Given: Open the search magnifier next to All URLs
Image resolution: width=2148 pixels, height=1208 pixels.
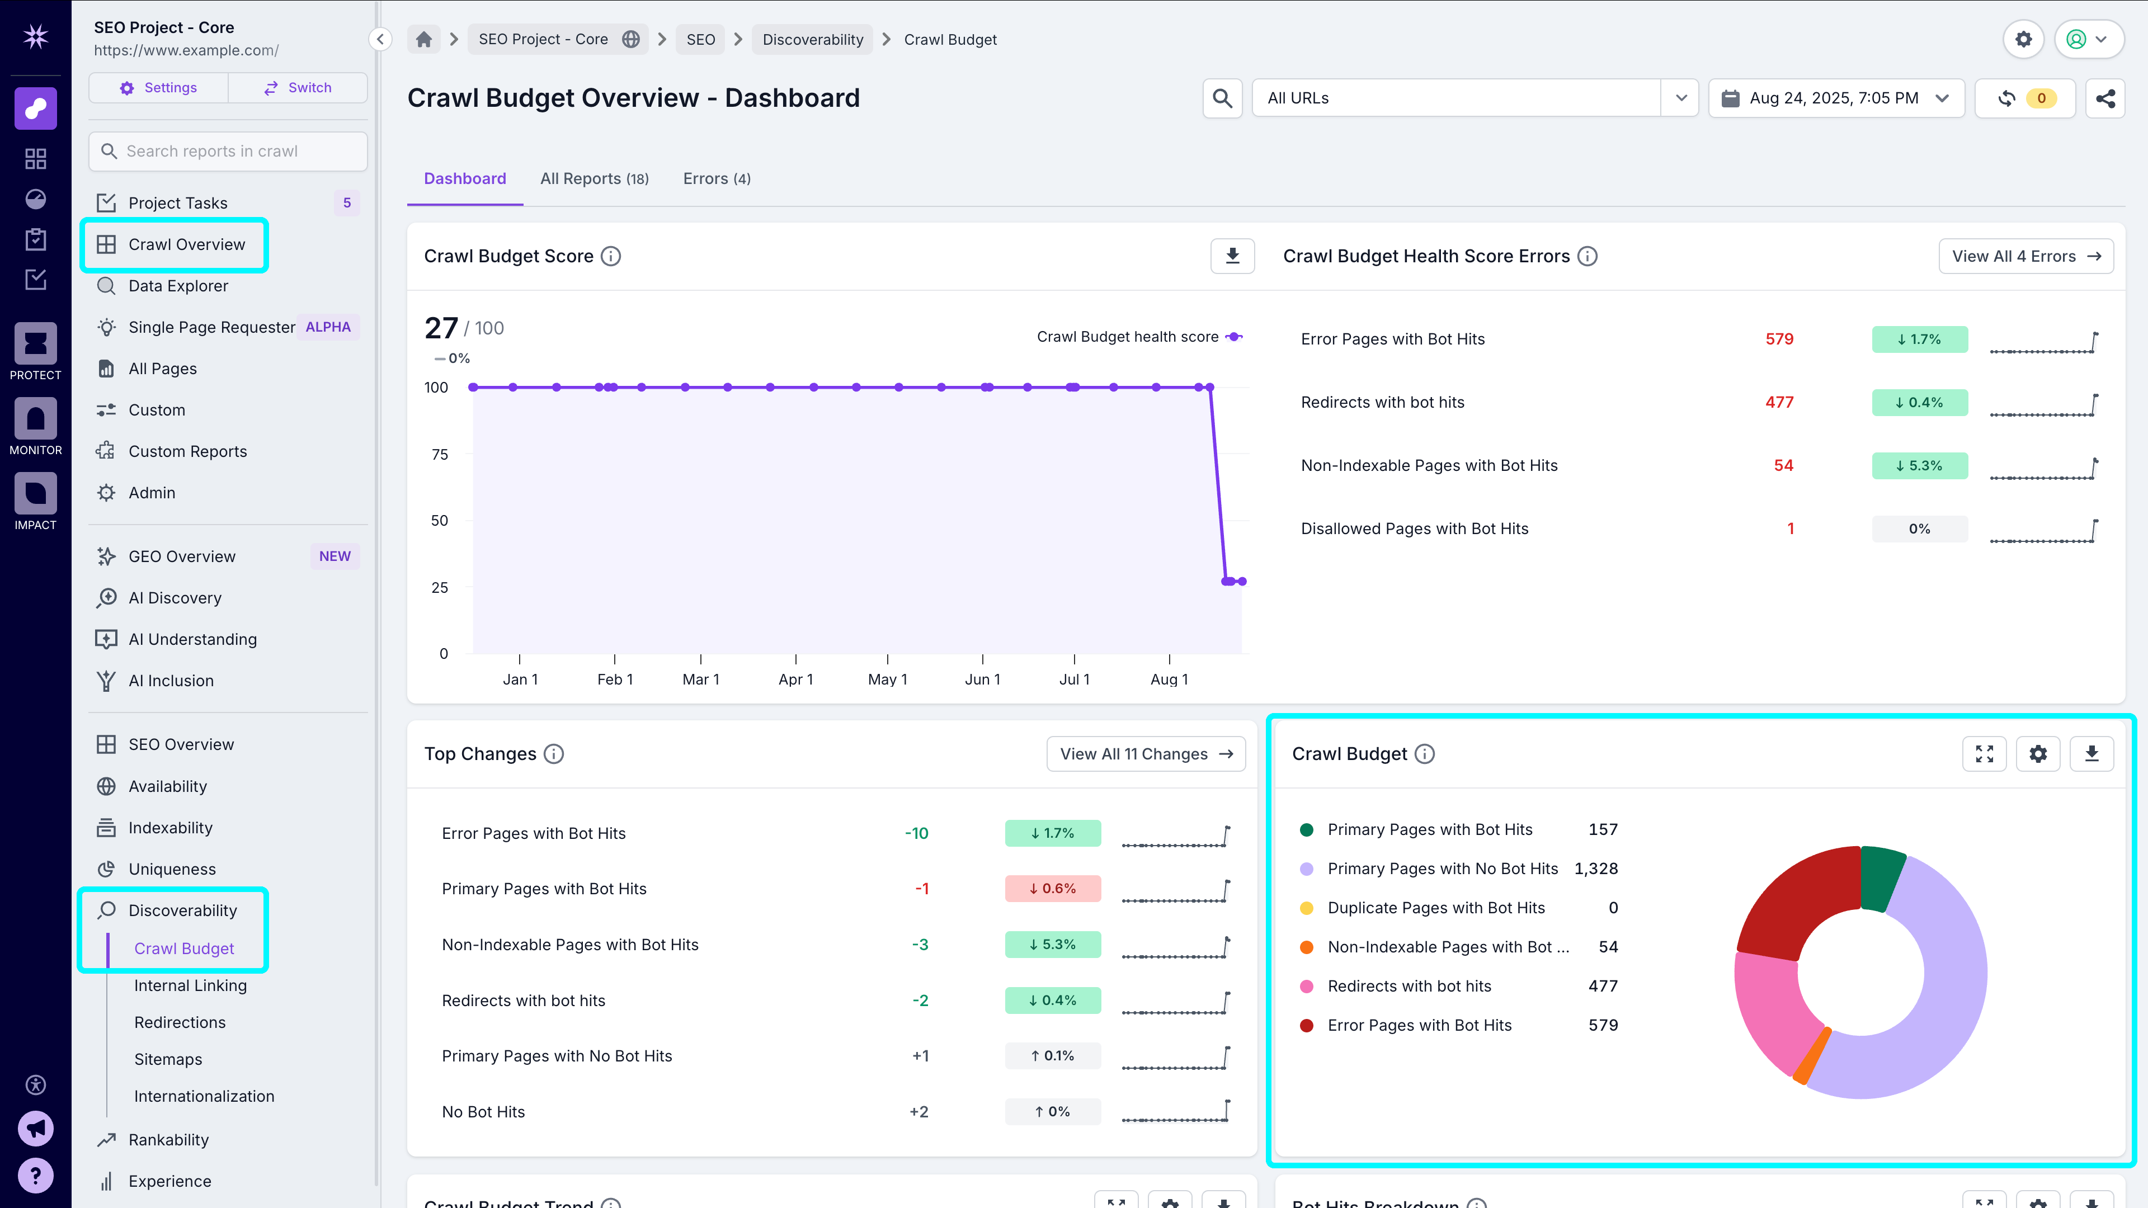Looking at the screenshot, I should [1222, 97].
